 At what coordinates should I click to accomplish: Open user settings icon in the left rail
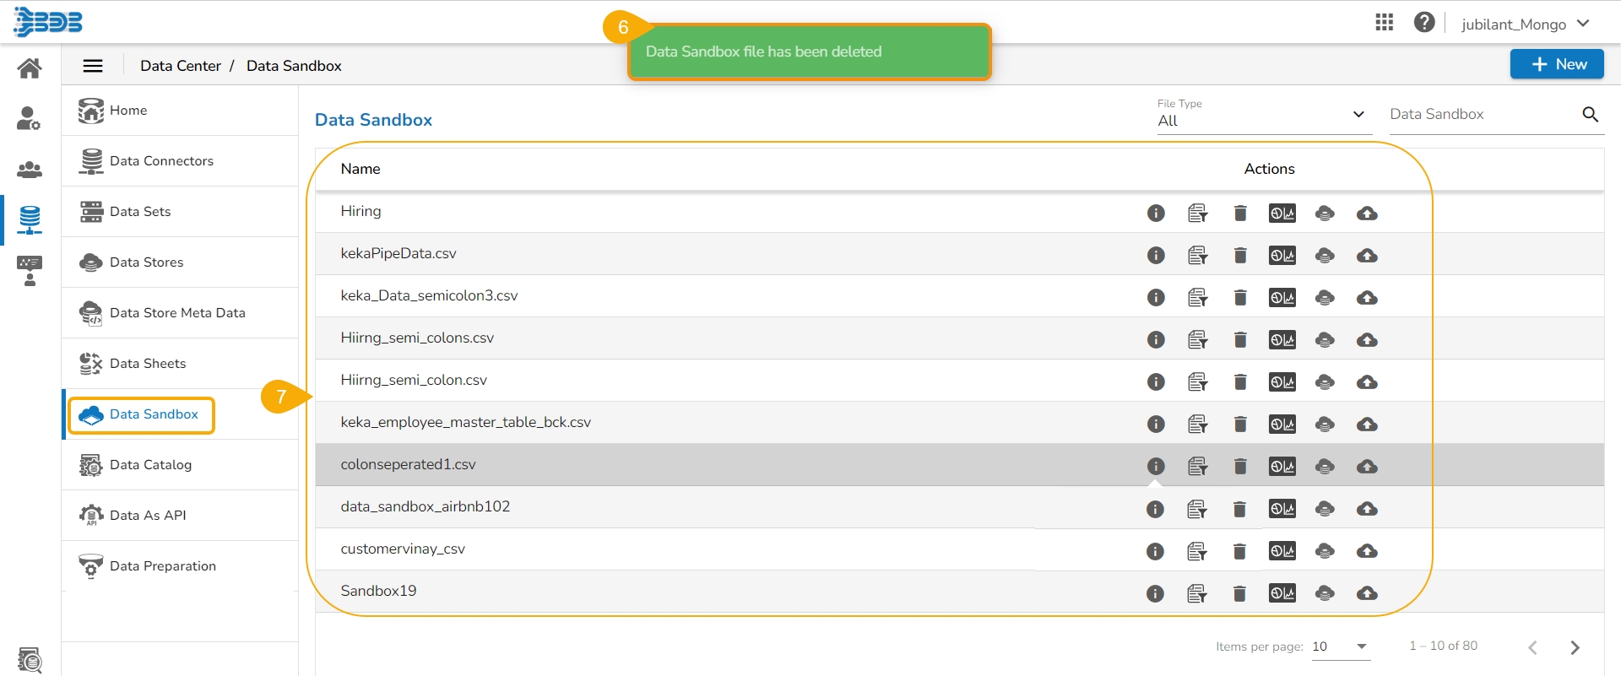coord(30,118)
